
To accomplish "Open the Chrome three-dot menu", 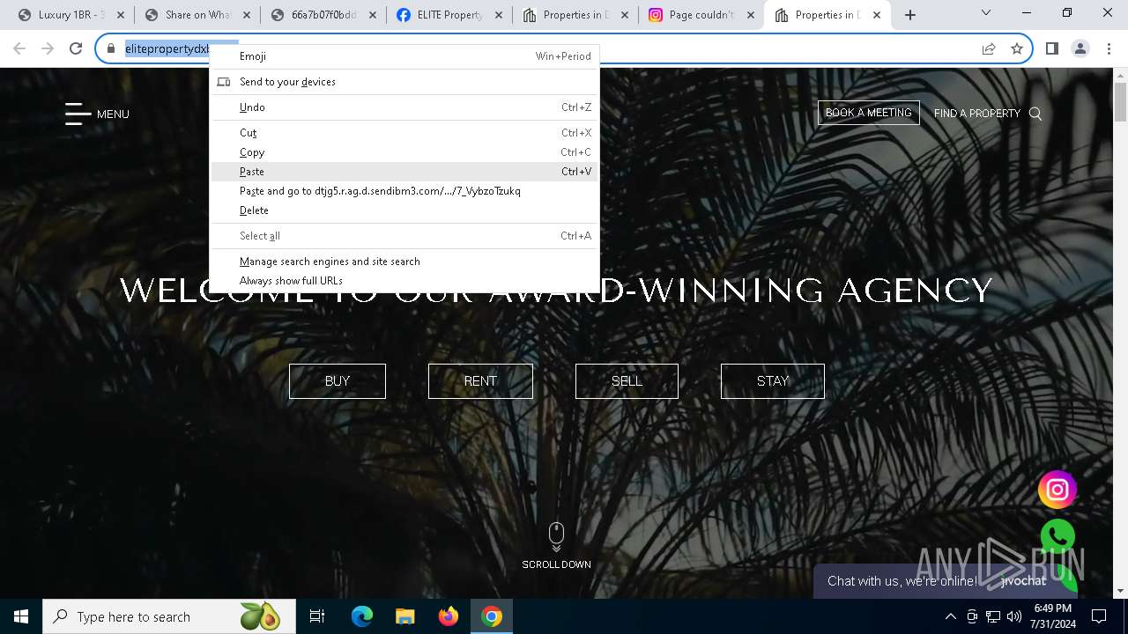I will pos(1108,49).
